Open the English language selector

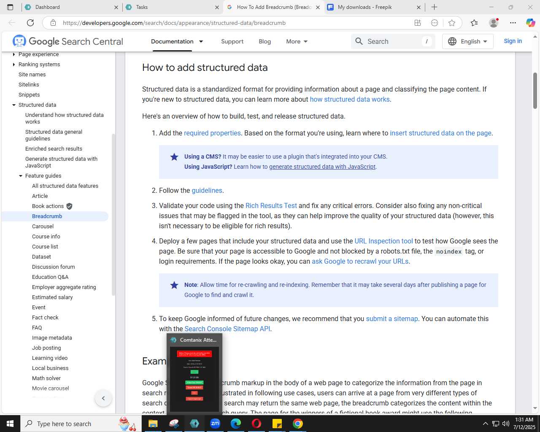467,41
